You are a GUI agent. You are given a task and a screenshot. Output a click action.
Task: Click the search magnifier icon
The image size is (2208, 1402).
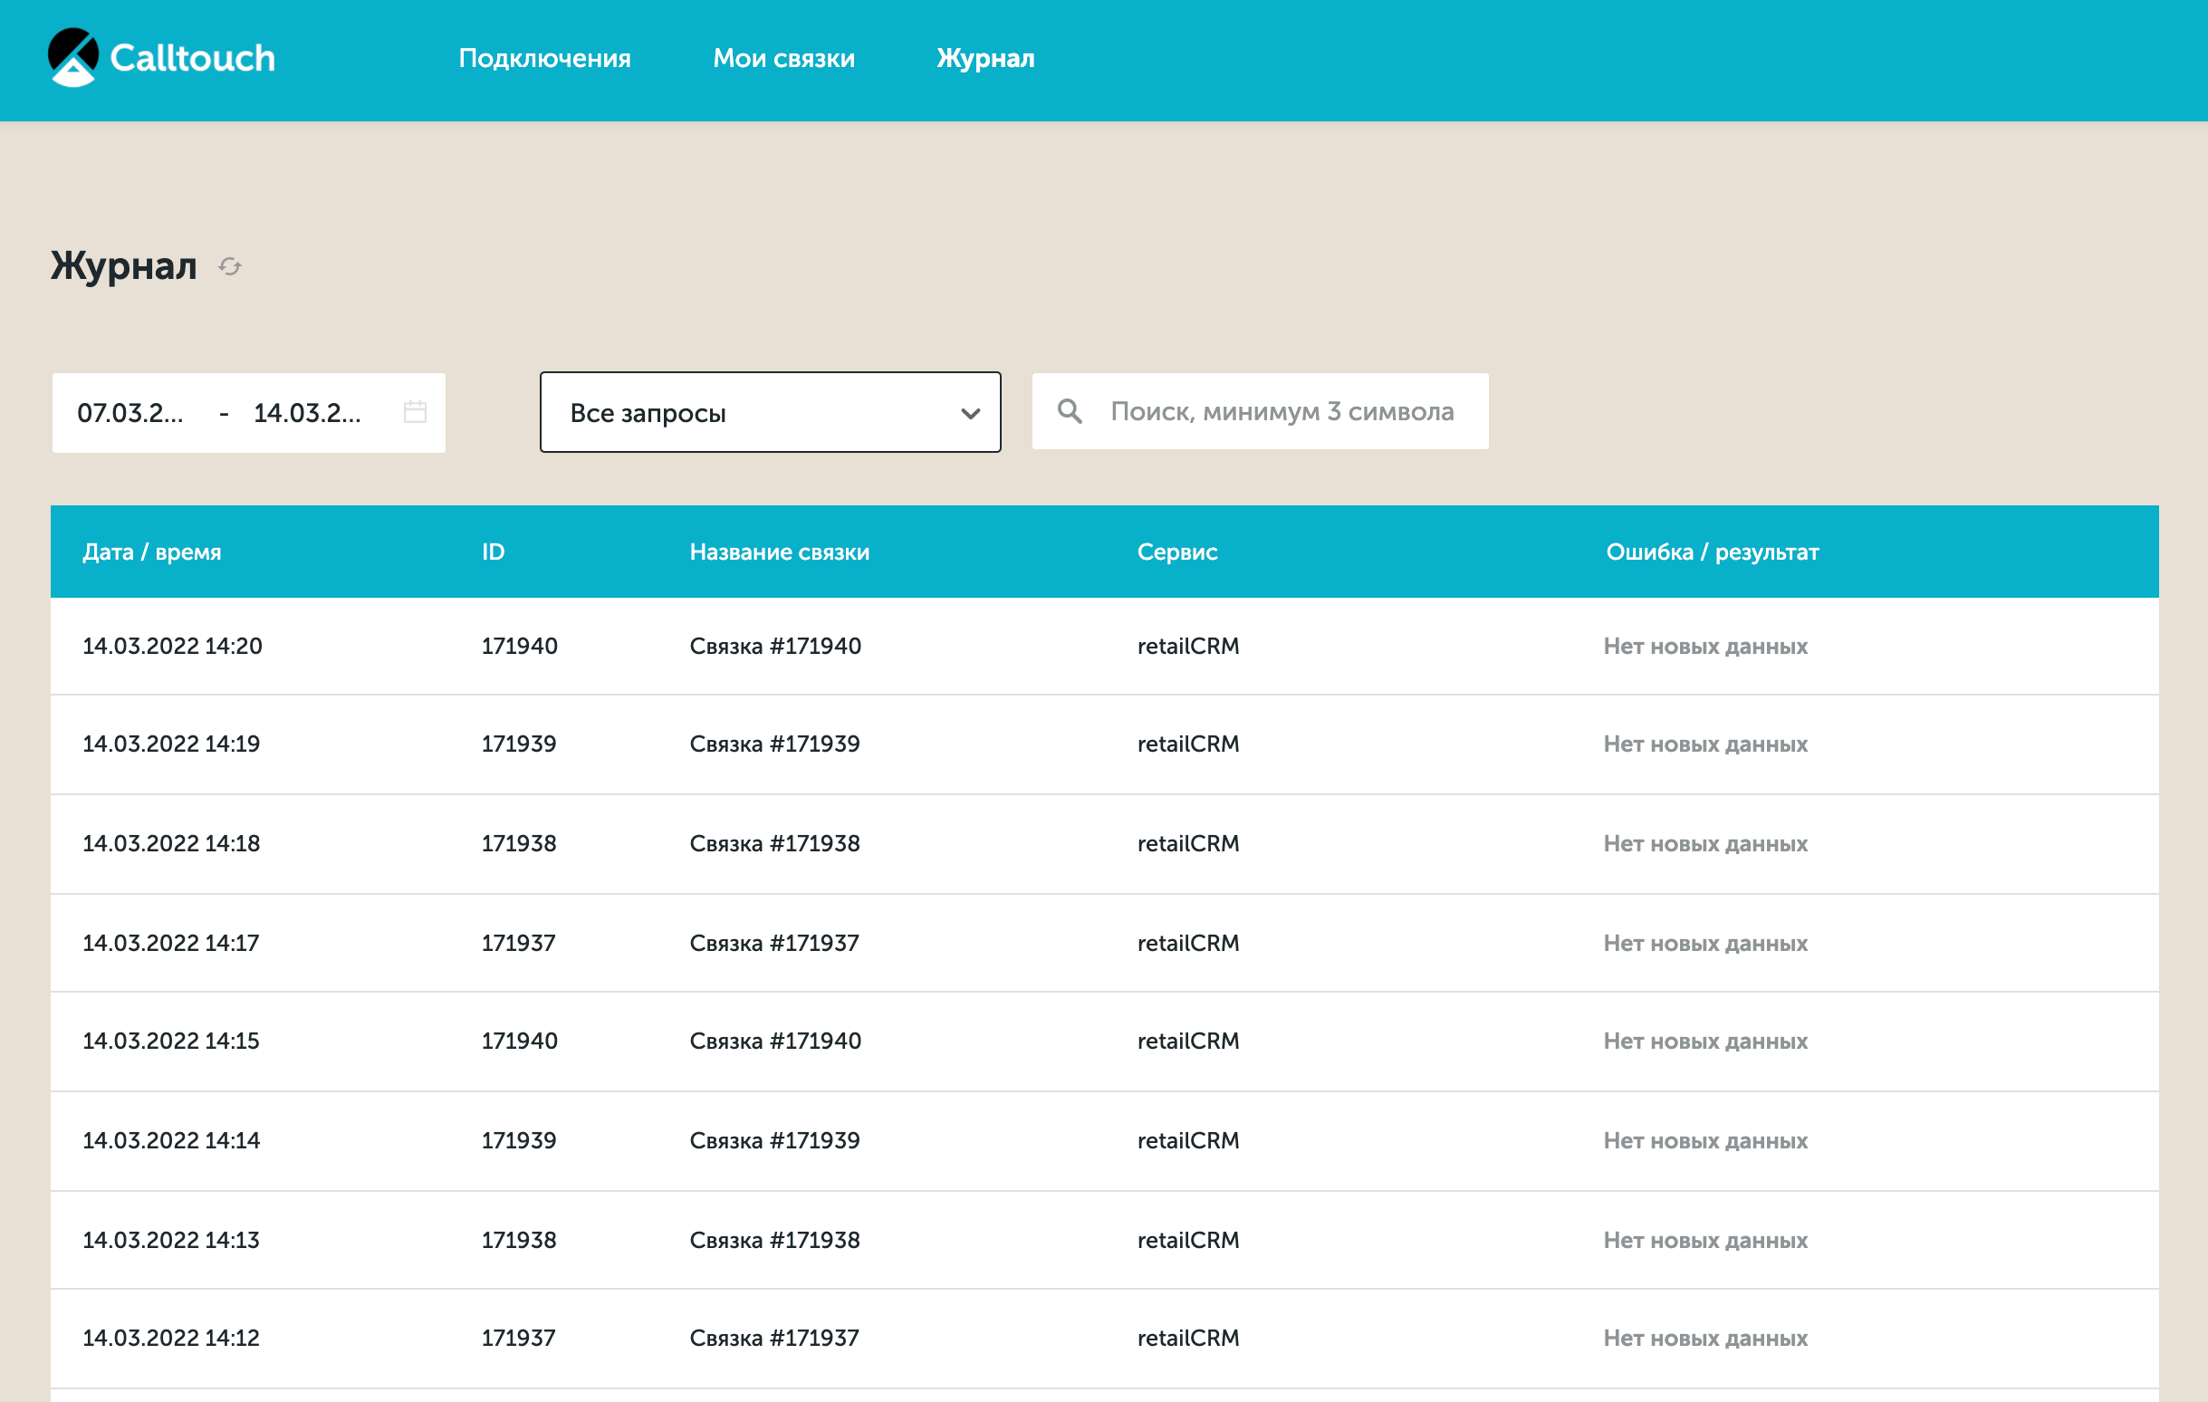pyautogui.click(x=1070, y=411)
